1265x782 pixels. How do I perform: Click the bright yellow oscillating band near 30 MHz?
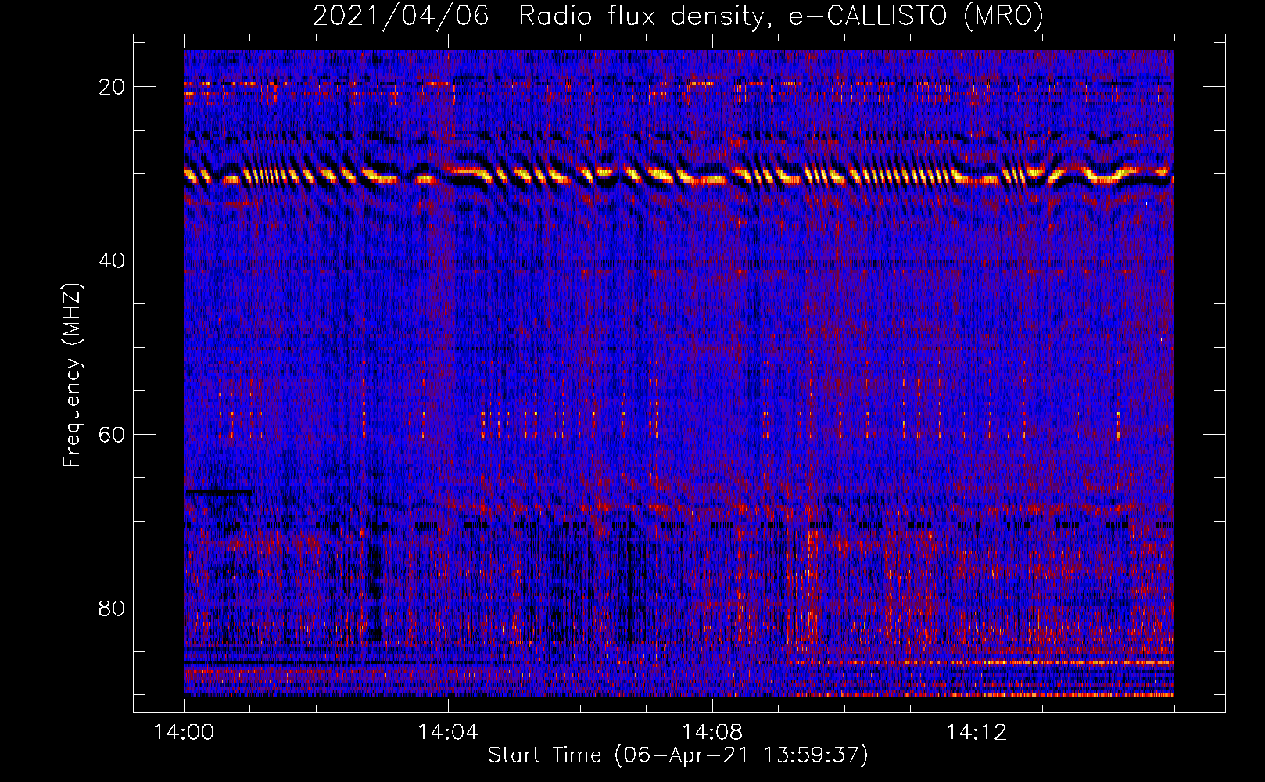click(679, 175)
